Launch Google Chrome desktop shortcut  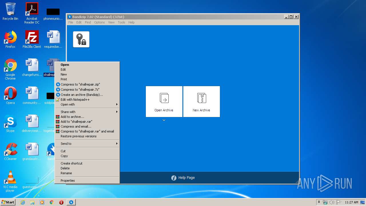pyautogui.click(x=10, y=69)
